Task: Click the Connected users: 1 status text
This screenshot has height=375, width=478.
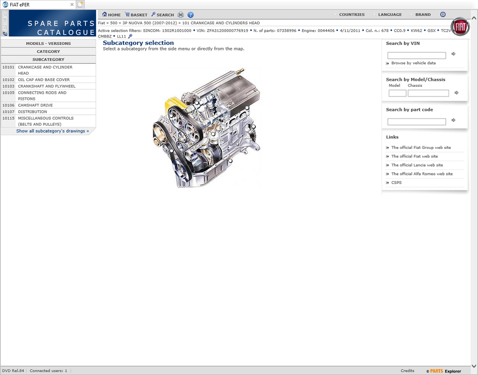Action: pyautogui.click(x=48, y=371)
